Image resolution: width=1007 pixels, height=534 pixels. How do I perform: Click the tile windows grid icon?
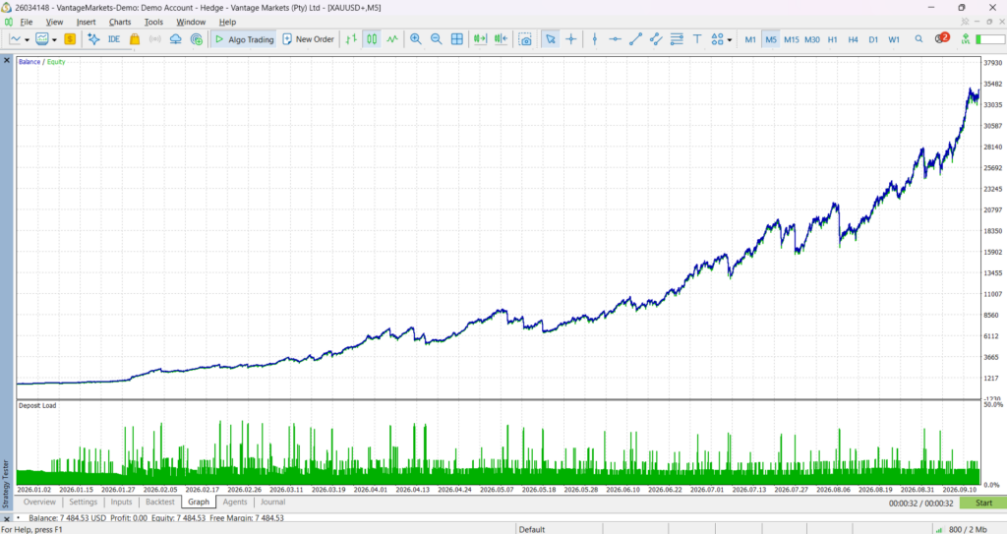tap(456, 39)
